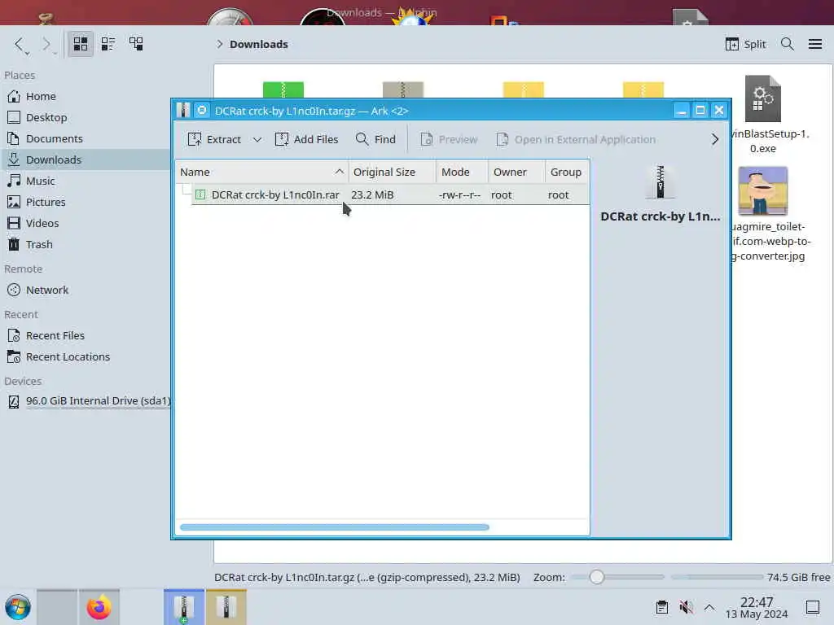The width and height of the screenshot is (834, 625).
Task: Switch Dolphin to compact view mode
Action: (108, 44)
